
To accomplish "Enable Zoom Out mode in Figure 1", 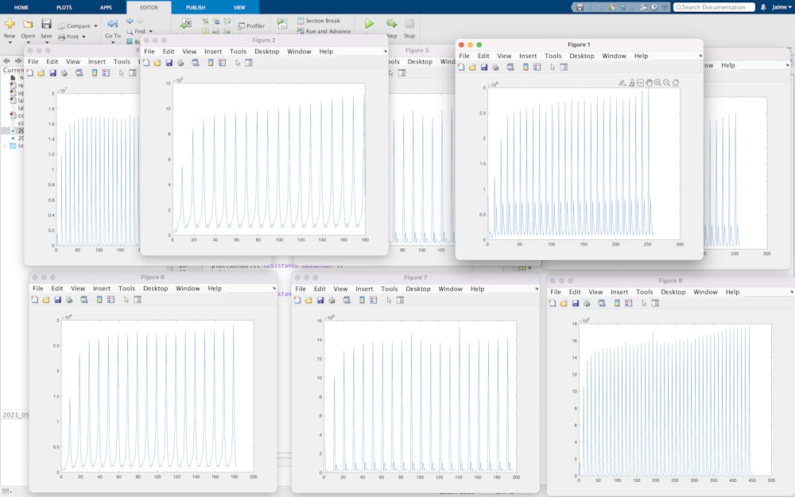I will (x=666, y=83).
